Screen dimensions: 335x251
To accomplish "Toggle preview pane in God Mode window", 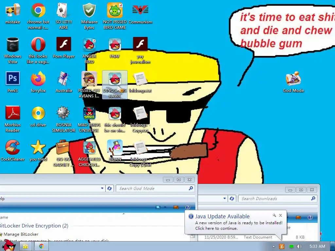I will tap(176, 207).
